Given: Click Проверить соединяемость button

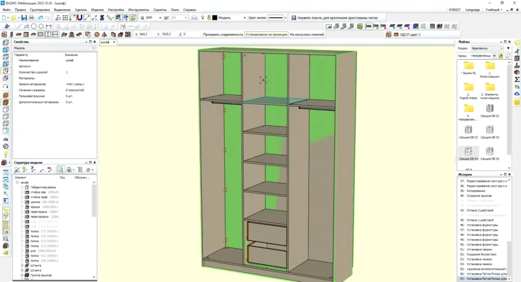Looking at the screenshot, I should (x=222, y=34).
